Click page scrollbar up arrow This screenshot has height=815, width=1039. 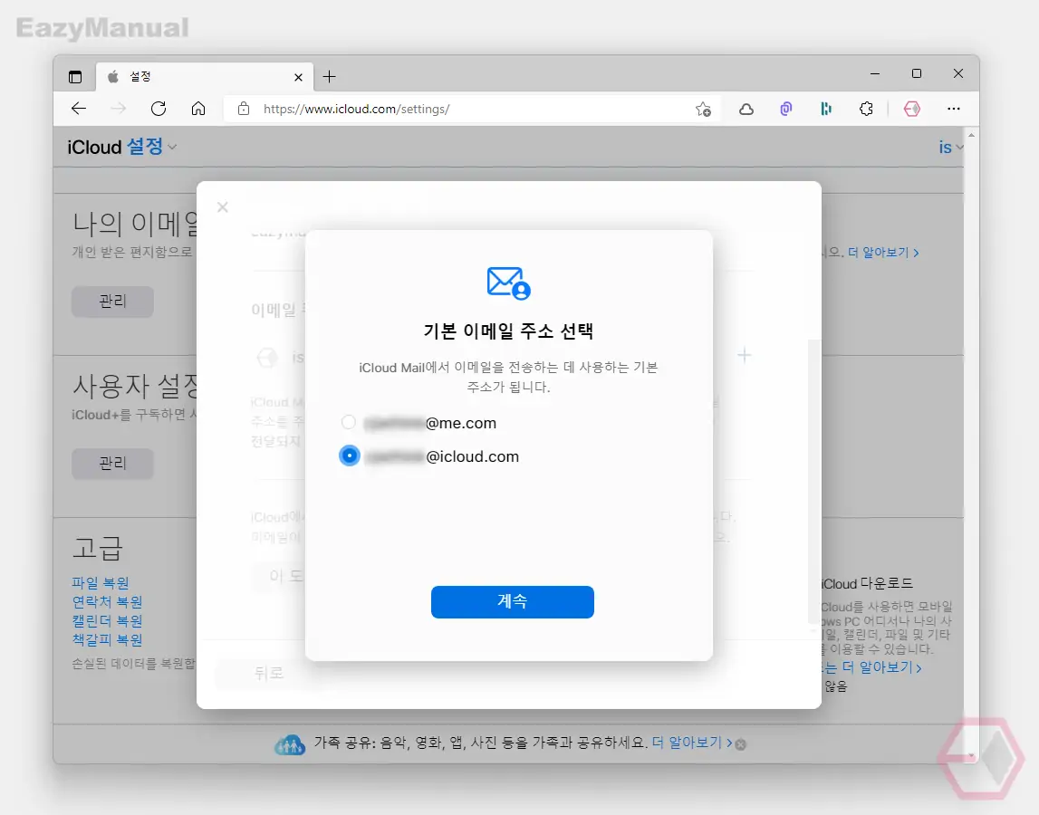pos(971,135)
